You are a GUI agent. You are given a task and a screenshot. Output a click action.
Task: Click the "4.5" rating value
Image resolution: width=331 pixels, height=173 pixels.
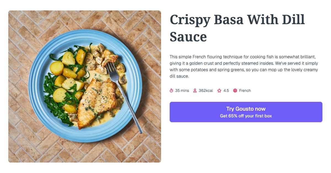click(226, 90)
